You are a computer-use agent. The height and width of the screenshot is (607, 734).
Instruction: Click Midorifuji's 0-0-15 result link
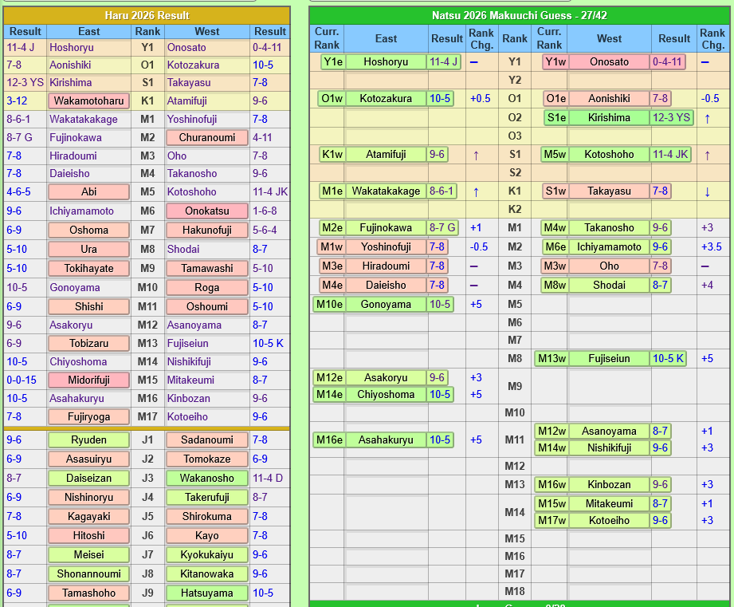[22, 380]
